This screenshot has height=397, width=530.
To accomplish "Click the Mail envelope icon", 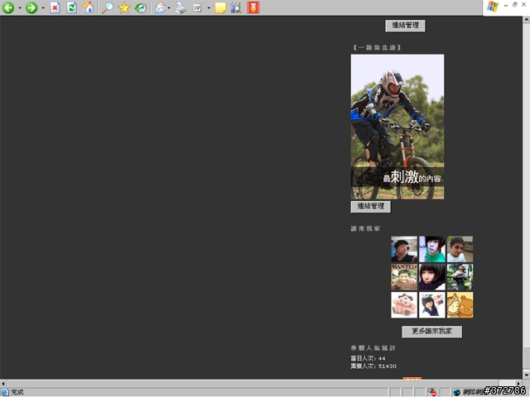I will (160, 7).
